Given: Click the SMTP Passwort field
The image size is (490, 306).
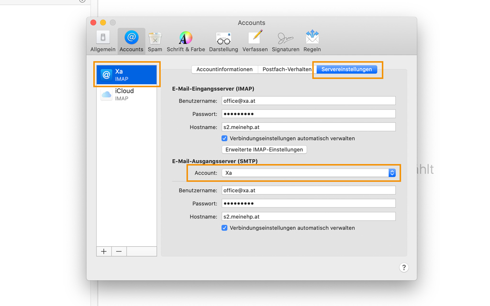Looking at the screenshot, I should coord(309,204).
